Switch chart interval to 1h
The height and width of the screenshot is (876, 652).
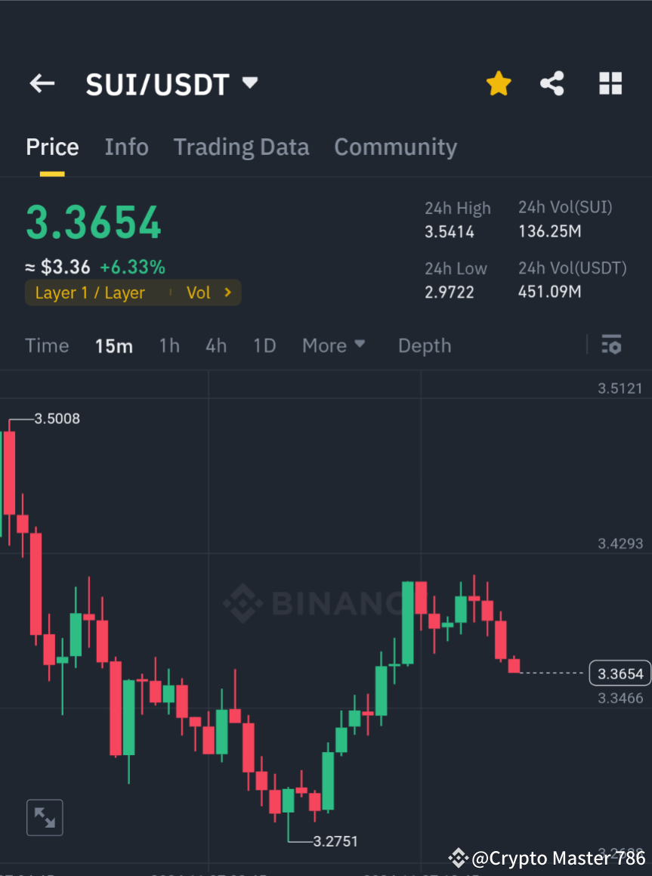pyautogui.click(x=168, y=345)
